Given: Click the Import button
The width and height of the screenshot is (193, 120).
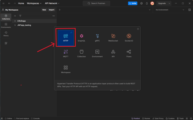Looking at the screenshot, I should click(51, 10).
